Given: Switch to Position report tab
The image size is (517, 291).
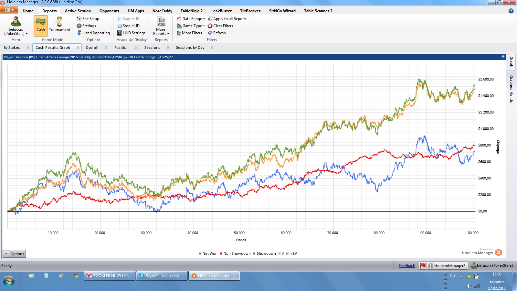Looking at the screenshot, I should coord(121,48).
